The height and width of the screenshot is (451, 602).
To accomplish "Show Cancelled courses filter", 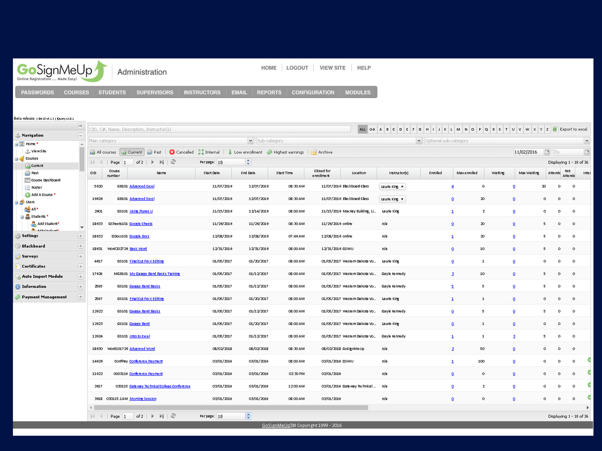I will (181, 152).
